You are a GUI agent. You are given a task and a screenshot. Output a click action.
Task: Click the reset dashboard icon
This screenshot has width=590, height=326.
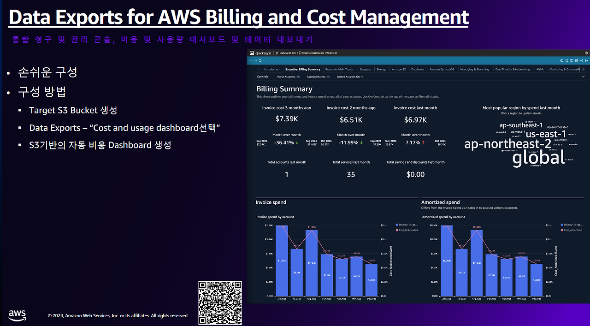(260, 60)
